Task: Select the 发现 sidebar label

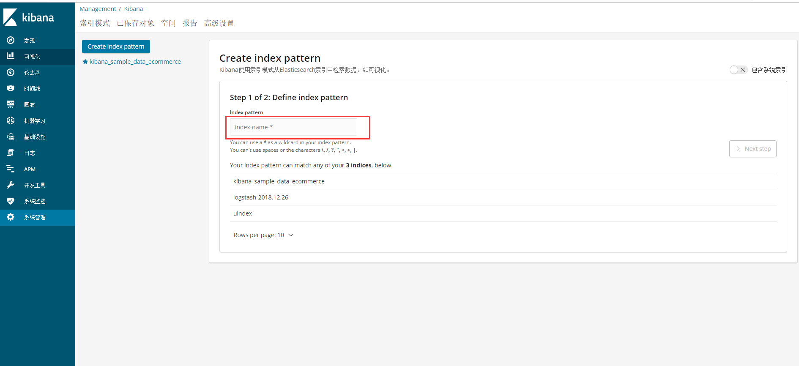Action: coord(30,41)
